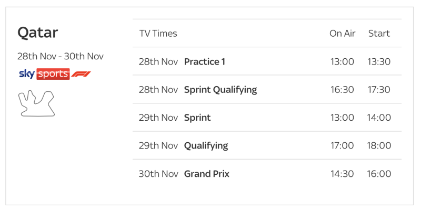The image size is (421, 211).
Task: Click the Start column header
Action: (x=379, y=34)
